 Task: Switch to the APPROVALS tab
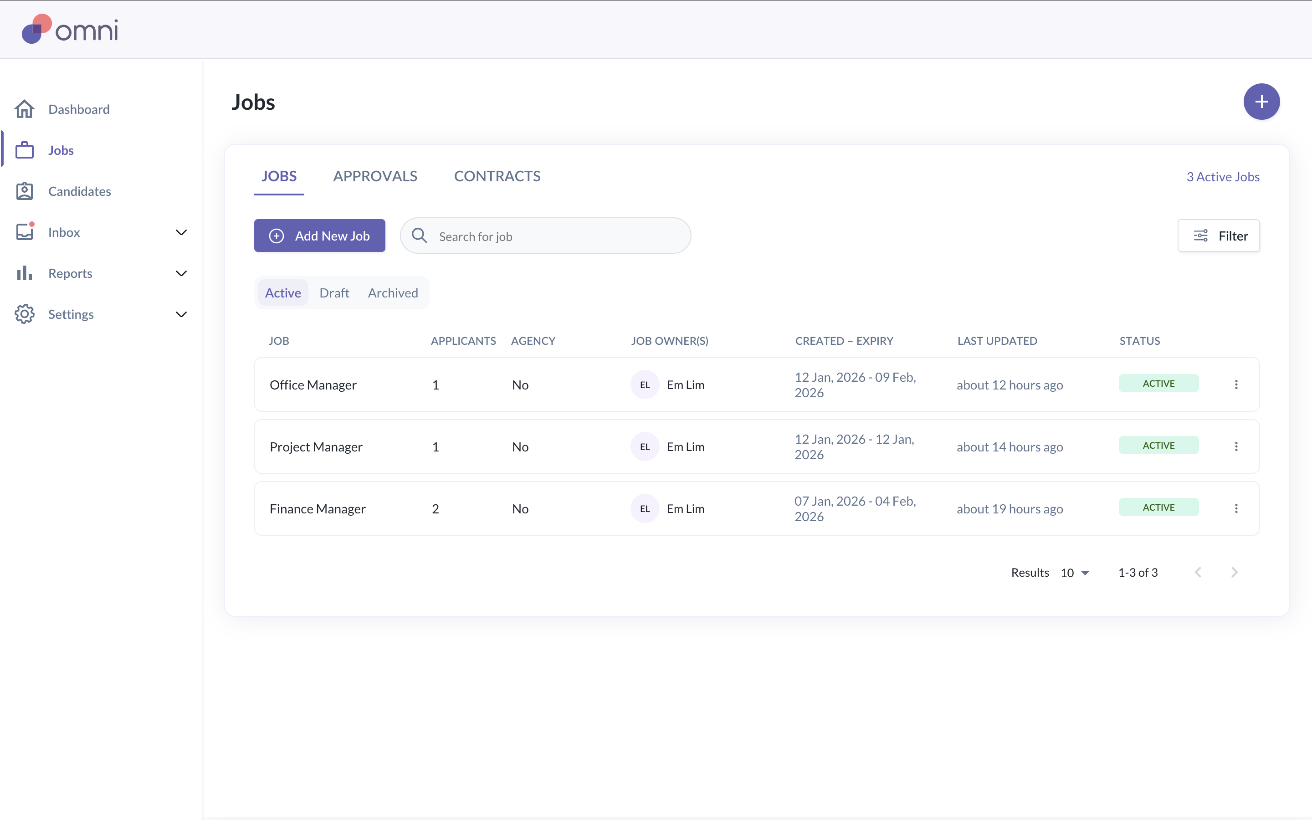[x=374, y=176]
